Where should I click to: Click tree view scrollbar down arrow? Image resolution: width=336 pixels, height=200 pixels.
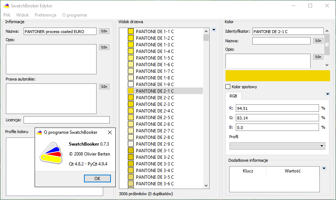pyautogui.click(x=206, y=186)
